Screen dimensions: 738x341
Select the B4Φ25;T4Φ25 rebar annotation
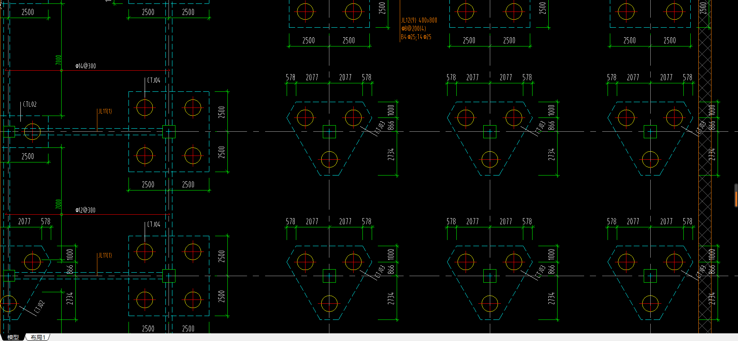416,37
